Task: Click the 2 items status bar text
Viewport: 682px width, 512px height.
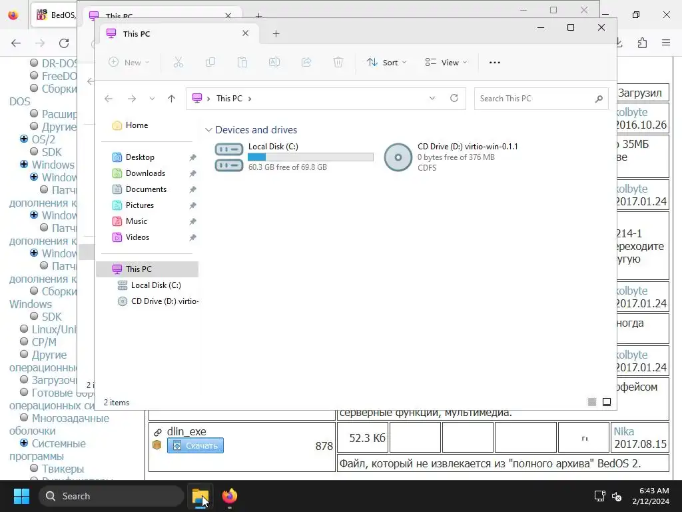Action: (117, 402)
